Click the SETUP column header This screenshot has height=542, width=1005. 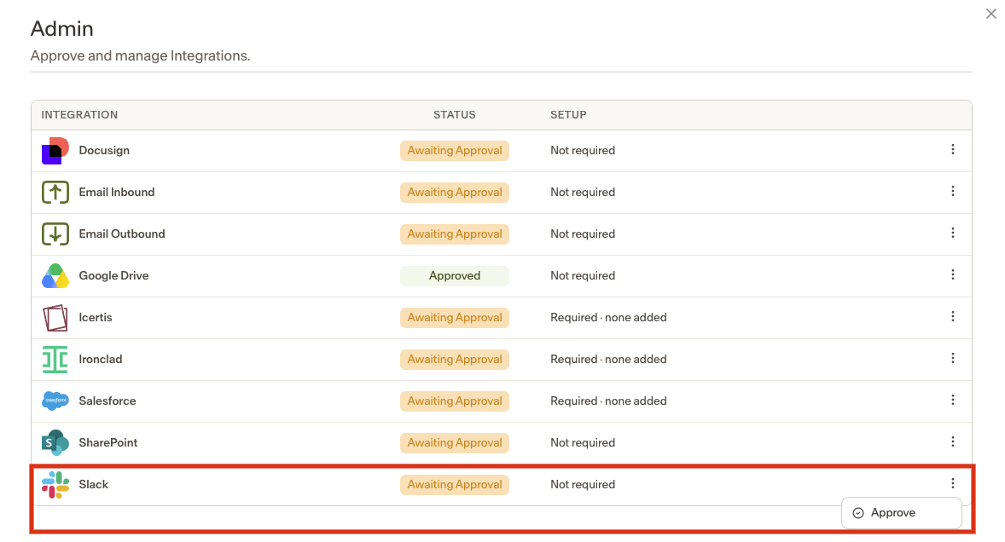tap(568, 115)
